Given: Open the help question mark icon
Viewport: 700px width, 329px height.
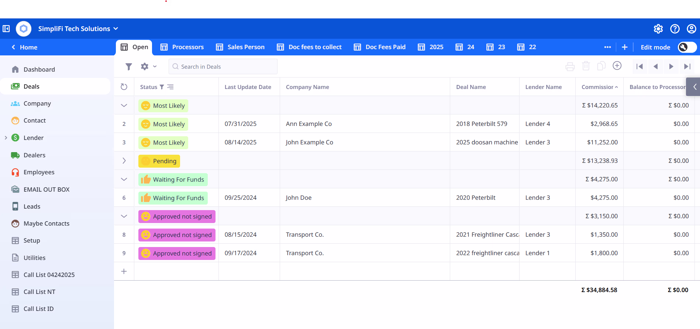Looking at the screenshot, I should (x=675, y=29).
